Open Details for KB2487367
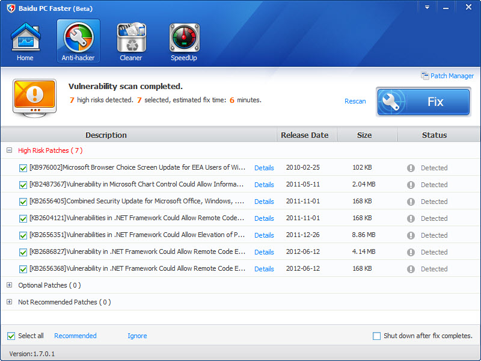 264,185
